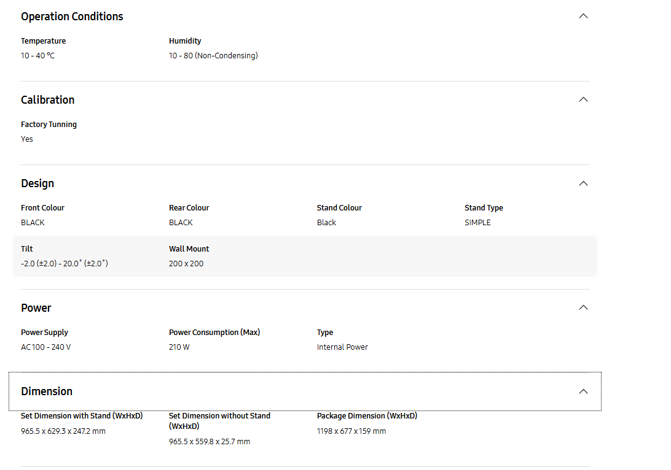Viewport: 671px width, 470px height.
Task: Click the Wall Mount 200 x 200 value
Action: coord(186,264)
